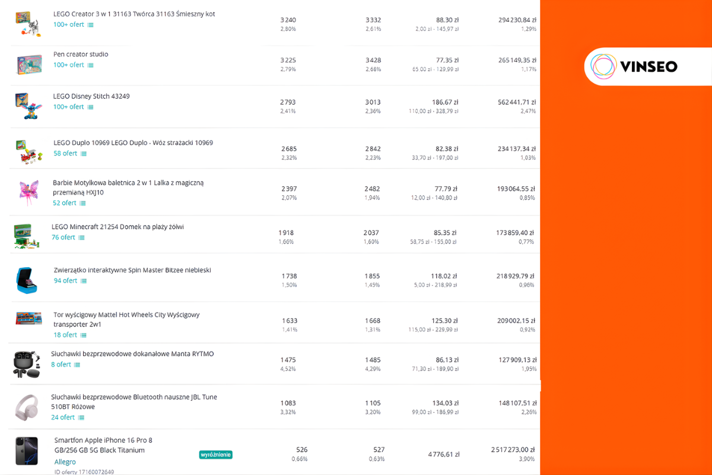This screenshot has width=712, height=475.
Task: Open the list icon next to 58 ofert
Action: pyautogui.click(x=84, y=154)
